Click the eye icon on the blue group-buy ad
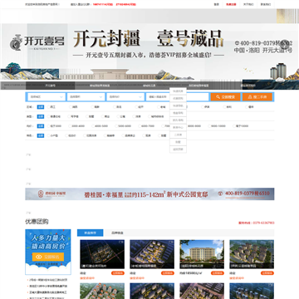The image size is (299, 299). (39, 257)
